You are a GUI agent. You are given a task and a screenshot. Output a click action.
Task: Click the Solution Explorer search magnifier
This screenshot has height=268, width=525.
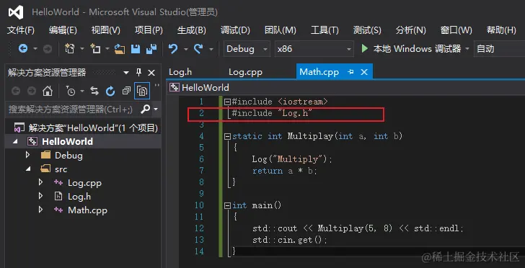click(x=146, y=109)
